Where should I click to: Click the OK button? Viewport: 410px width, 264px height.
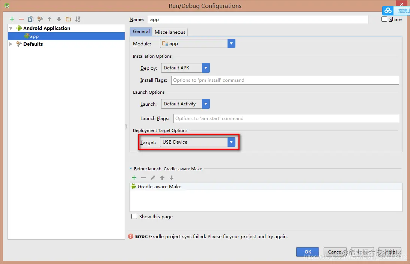(x=307, y=252)
